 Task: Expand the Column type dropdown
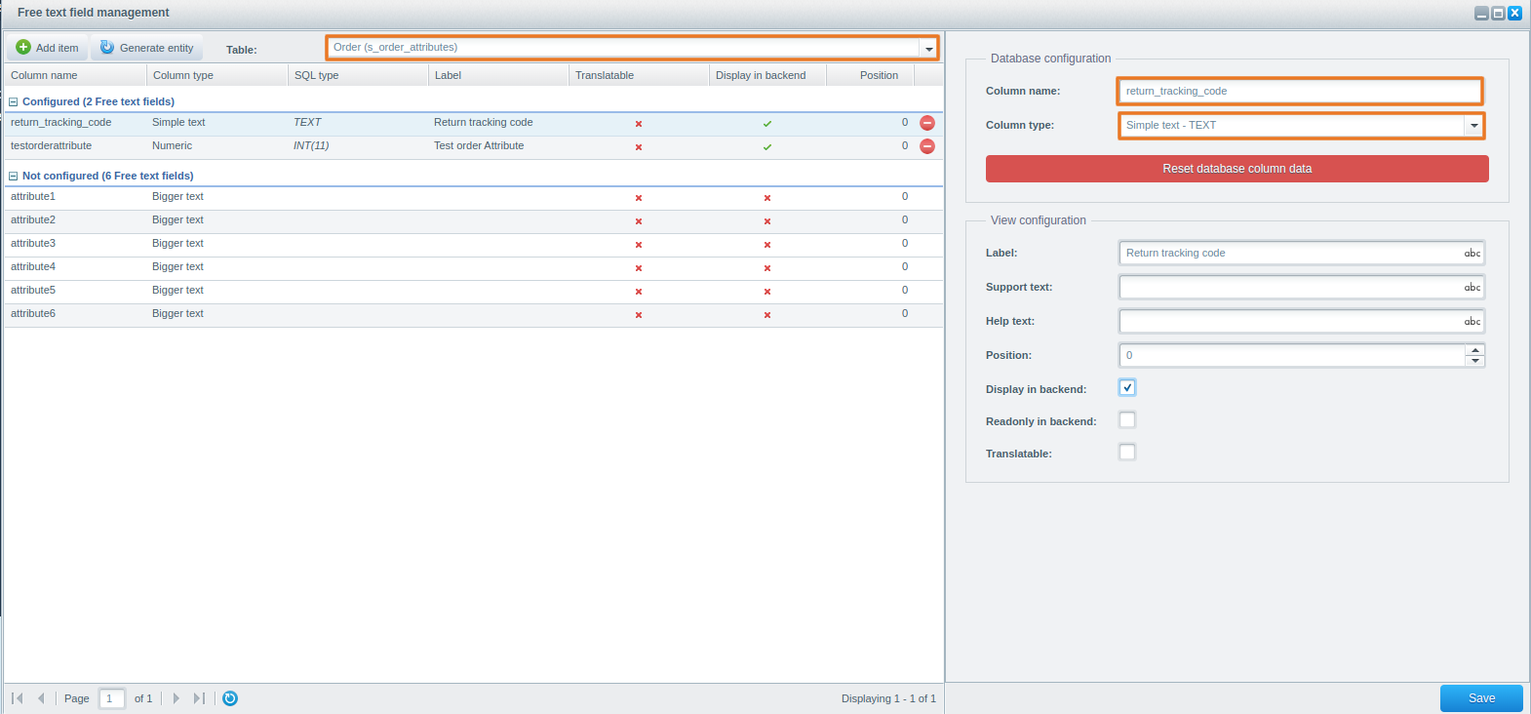coord(1473,126)
